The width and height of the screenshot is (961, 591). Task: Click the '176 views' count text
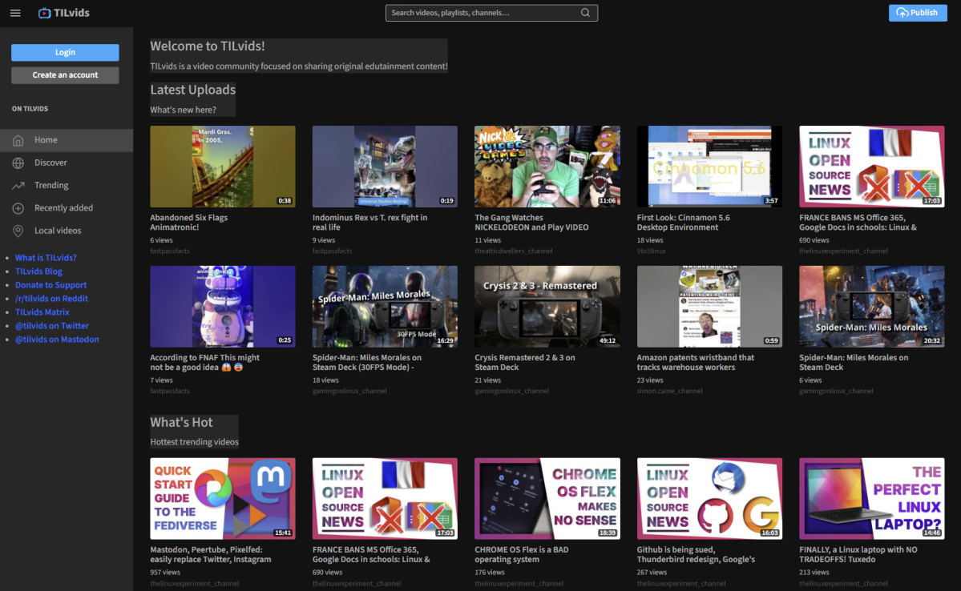(490, 572)
